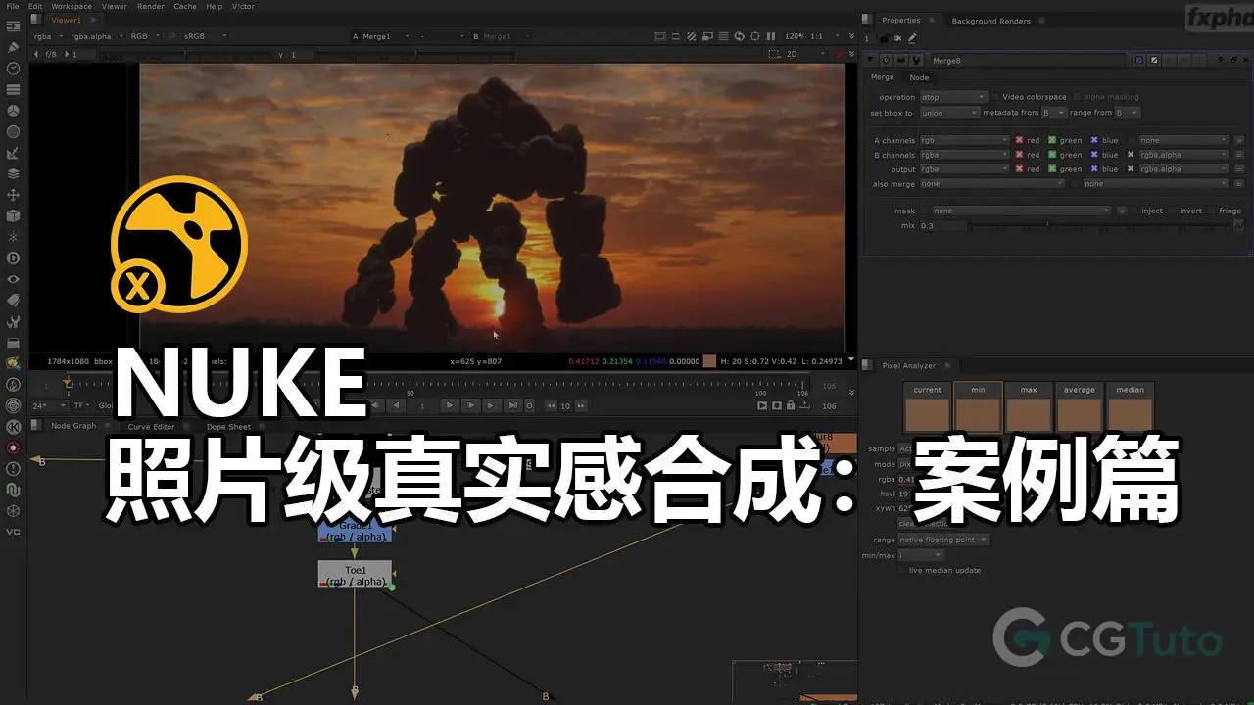Click the Properties panel pencil icon
The width and height of the screenshot is (1254, 705).
[913, 38]
